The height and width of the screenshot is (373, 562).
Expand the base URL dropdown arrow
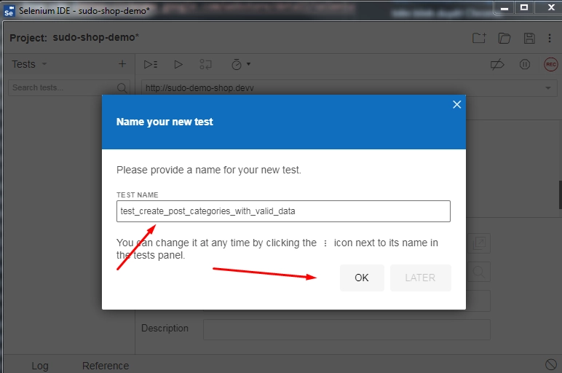(548, 88)
